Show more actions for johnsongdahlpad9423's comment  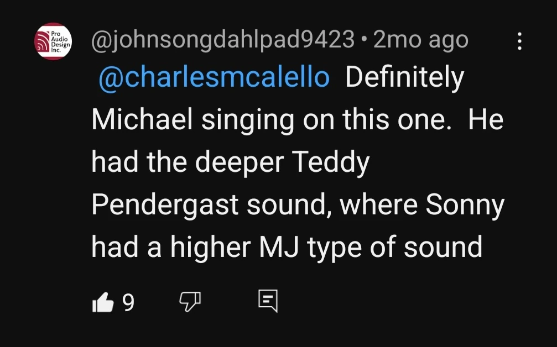coord(519,41)
